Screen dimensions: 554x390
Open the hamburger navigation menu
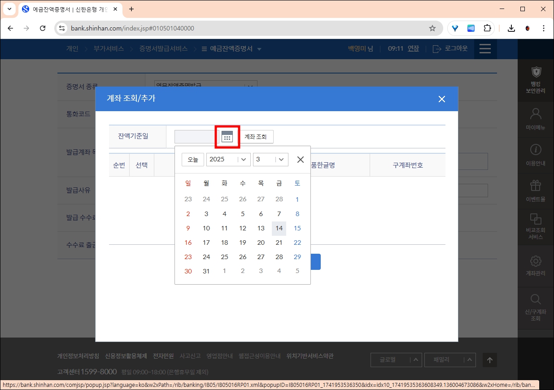(485, 49)
